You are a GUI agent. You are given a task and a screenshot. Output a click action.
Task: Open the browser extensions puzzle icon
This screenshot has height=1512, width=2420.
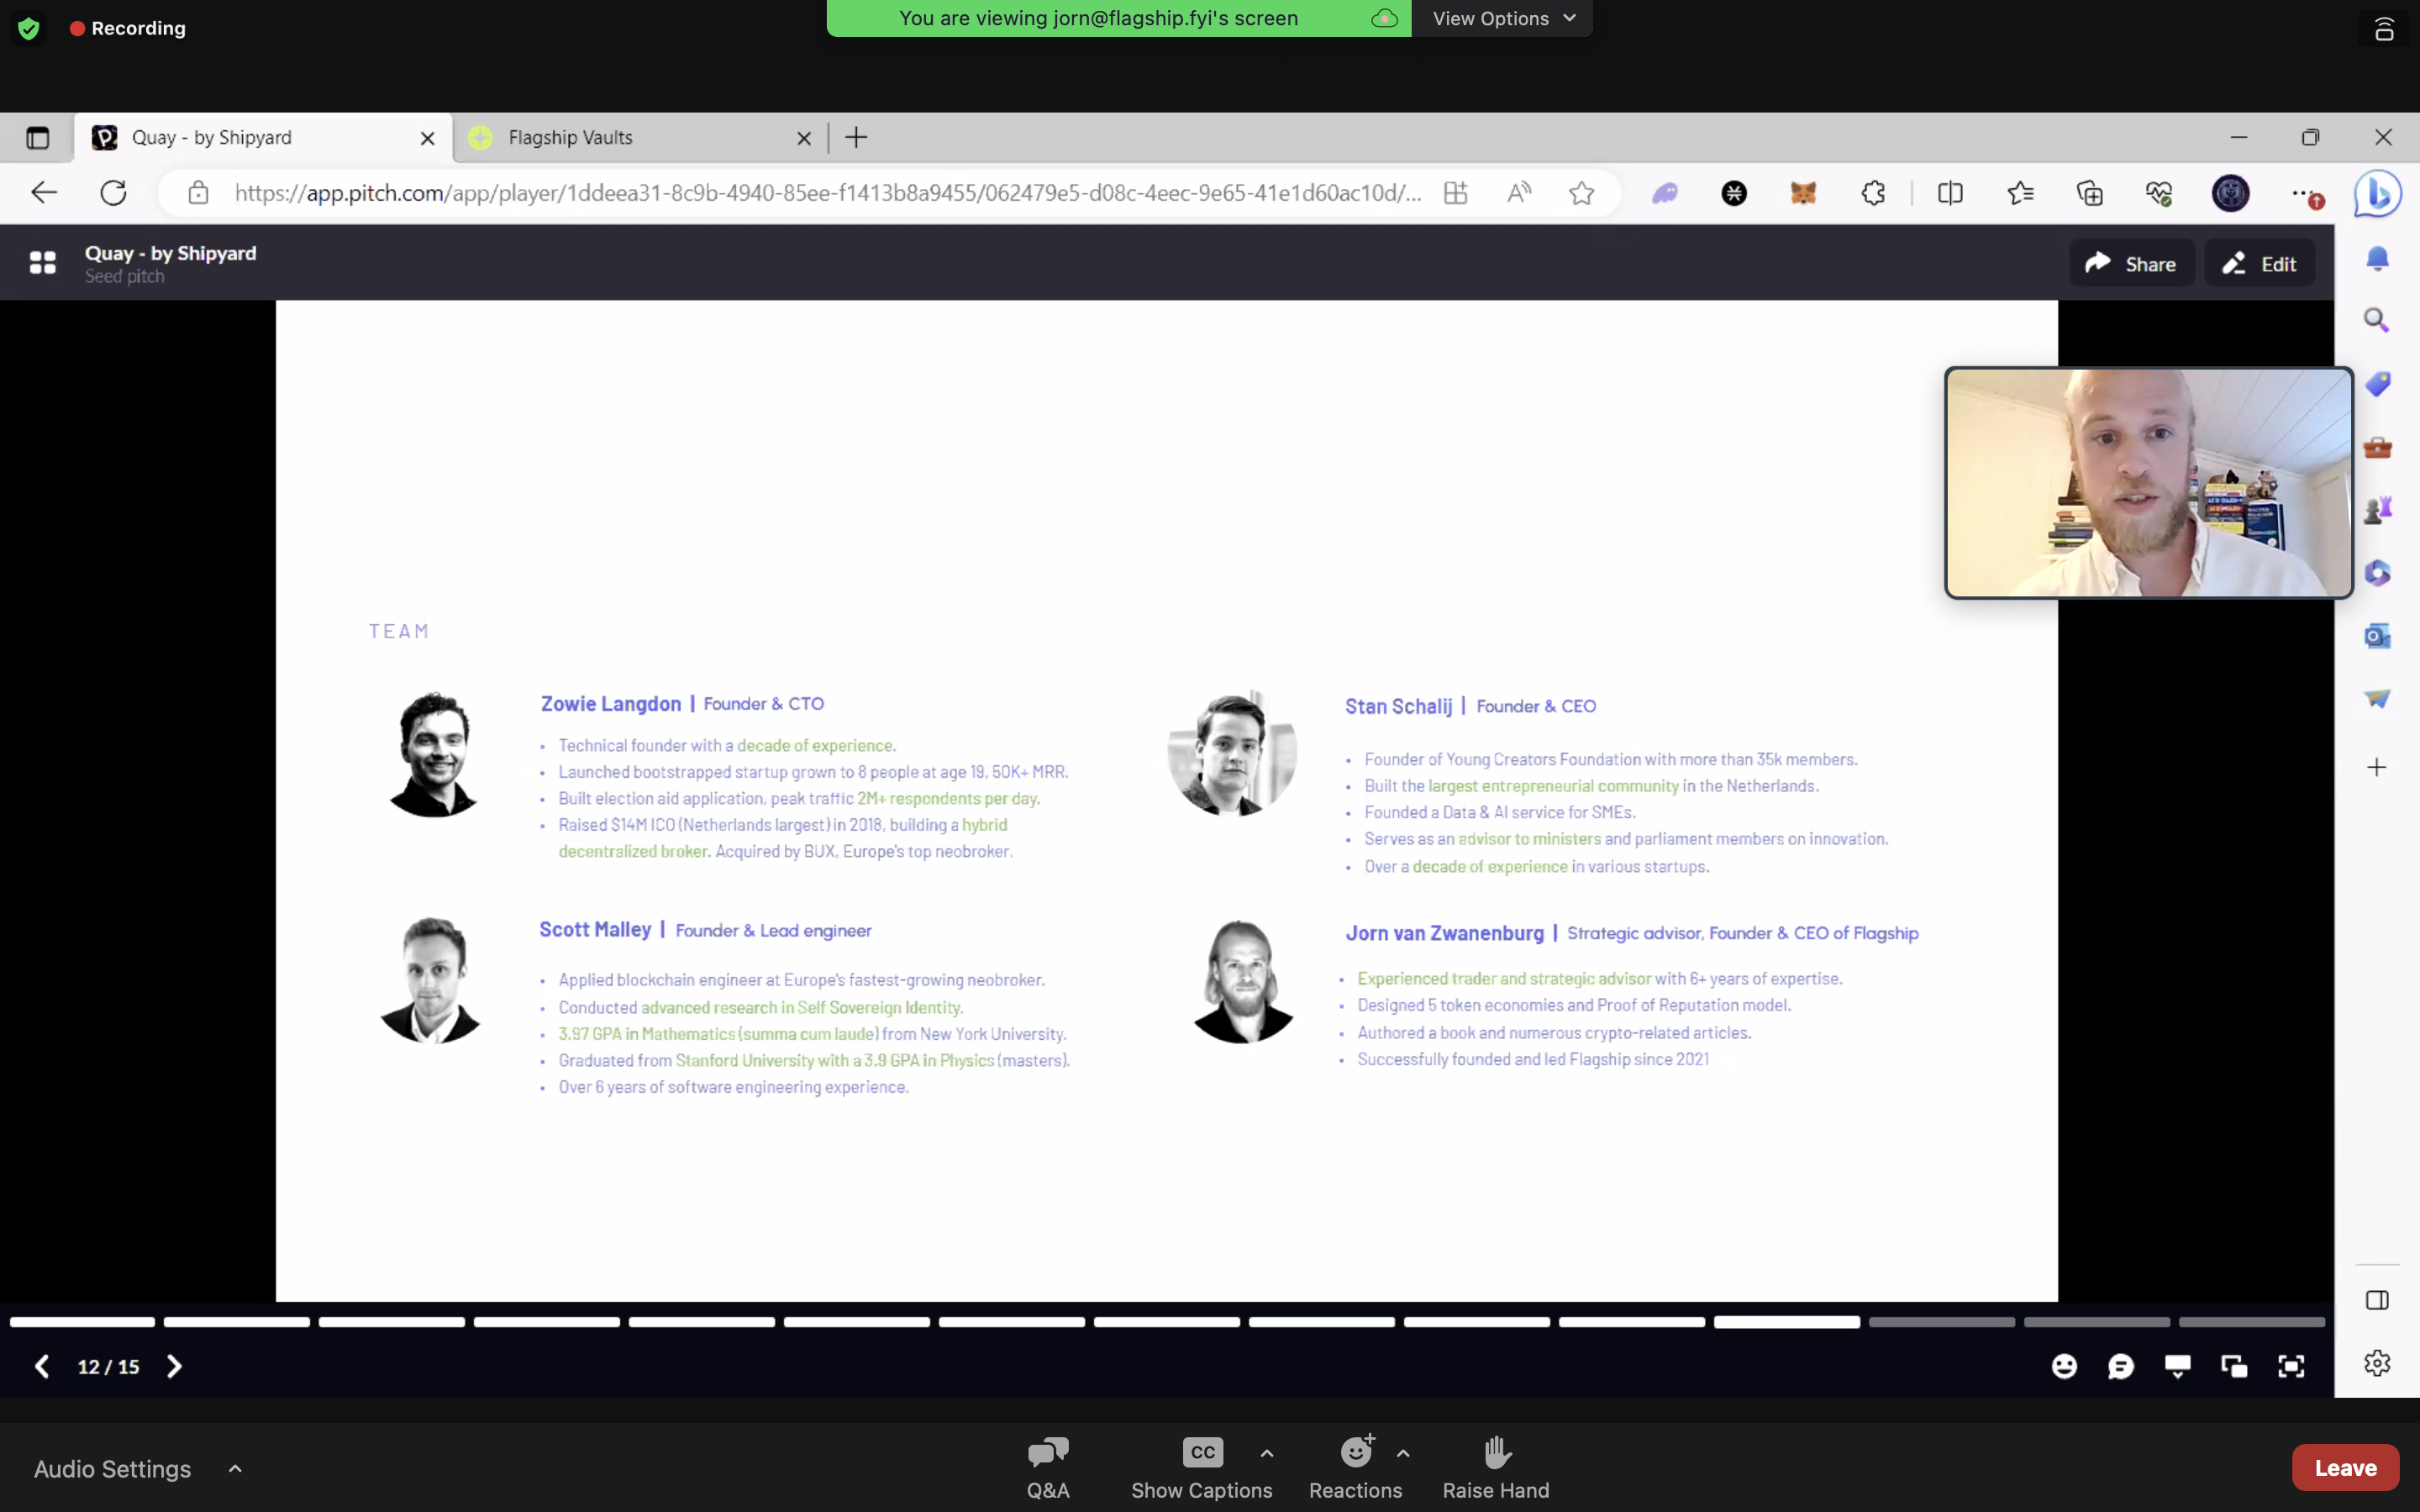pos(1873,193)
